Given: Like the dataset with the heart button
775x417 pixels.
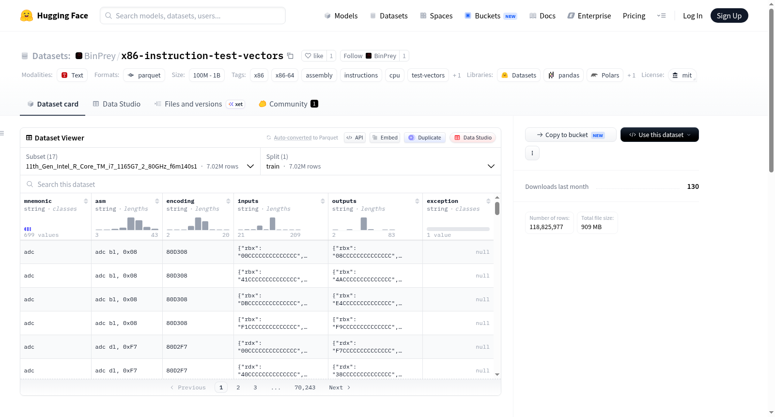Looking at the screenshot, I should tap(314, 56).
